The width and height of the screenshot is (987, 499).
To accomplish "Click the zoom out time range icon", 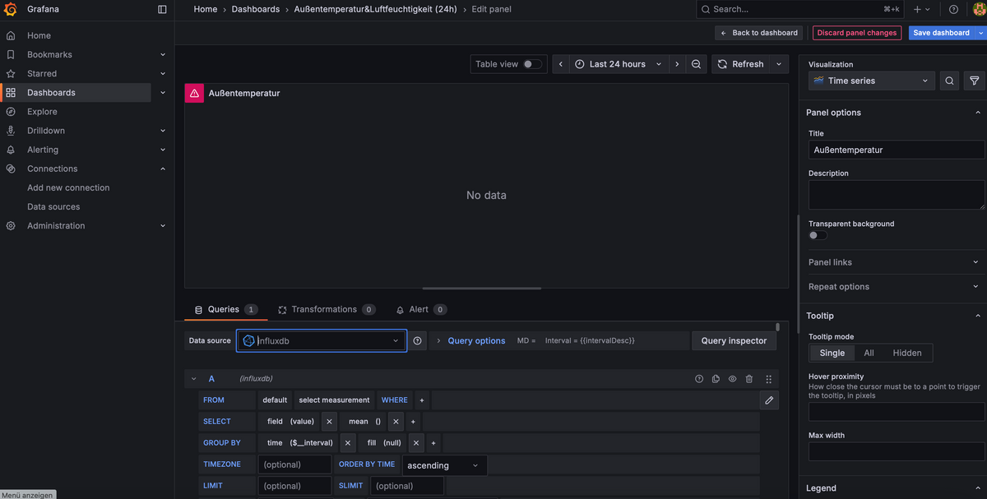I will (x=697, y=64).
